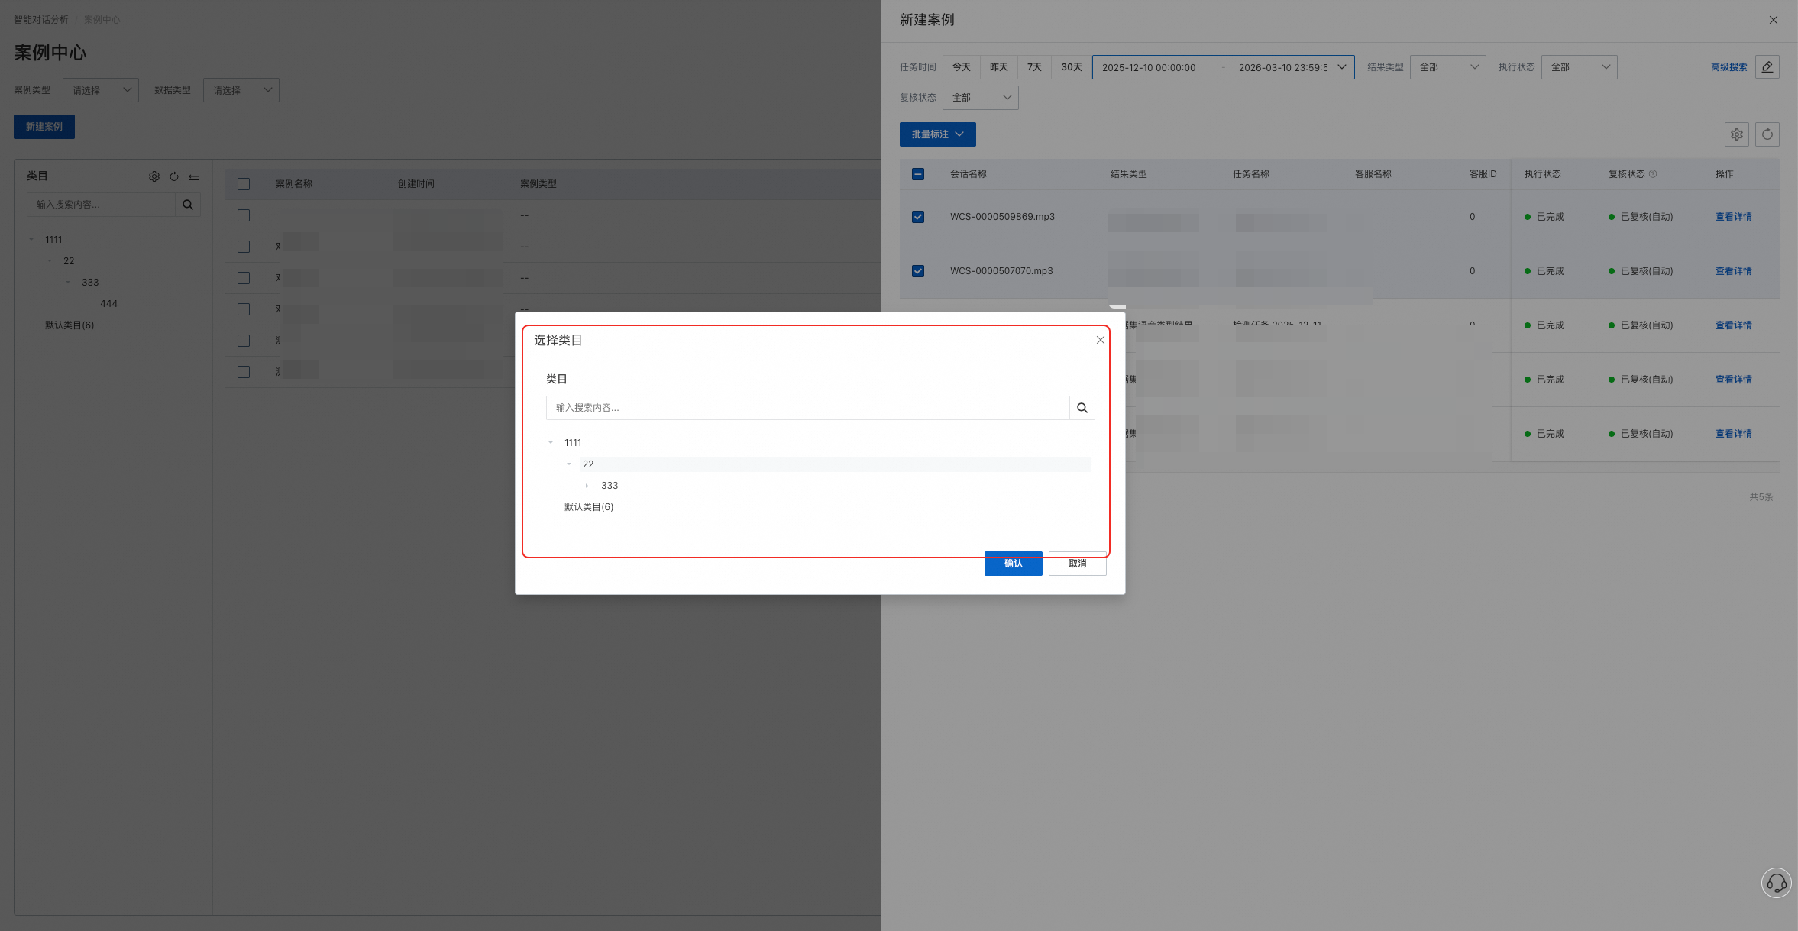Select the 7天 time range tab
Screen dimensions: 1798x931
click(1034, 67)
